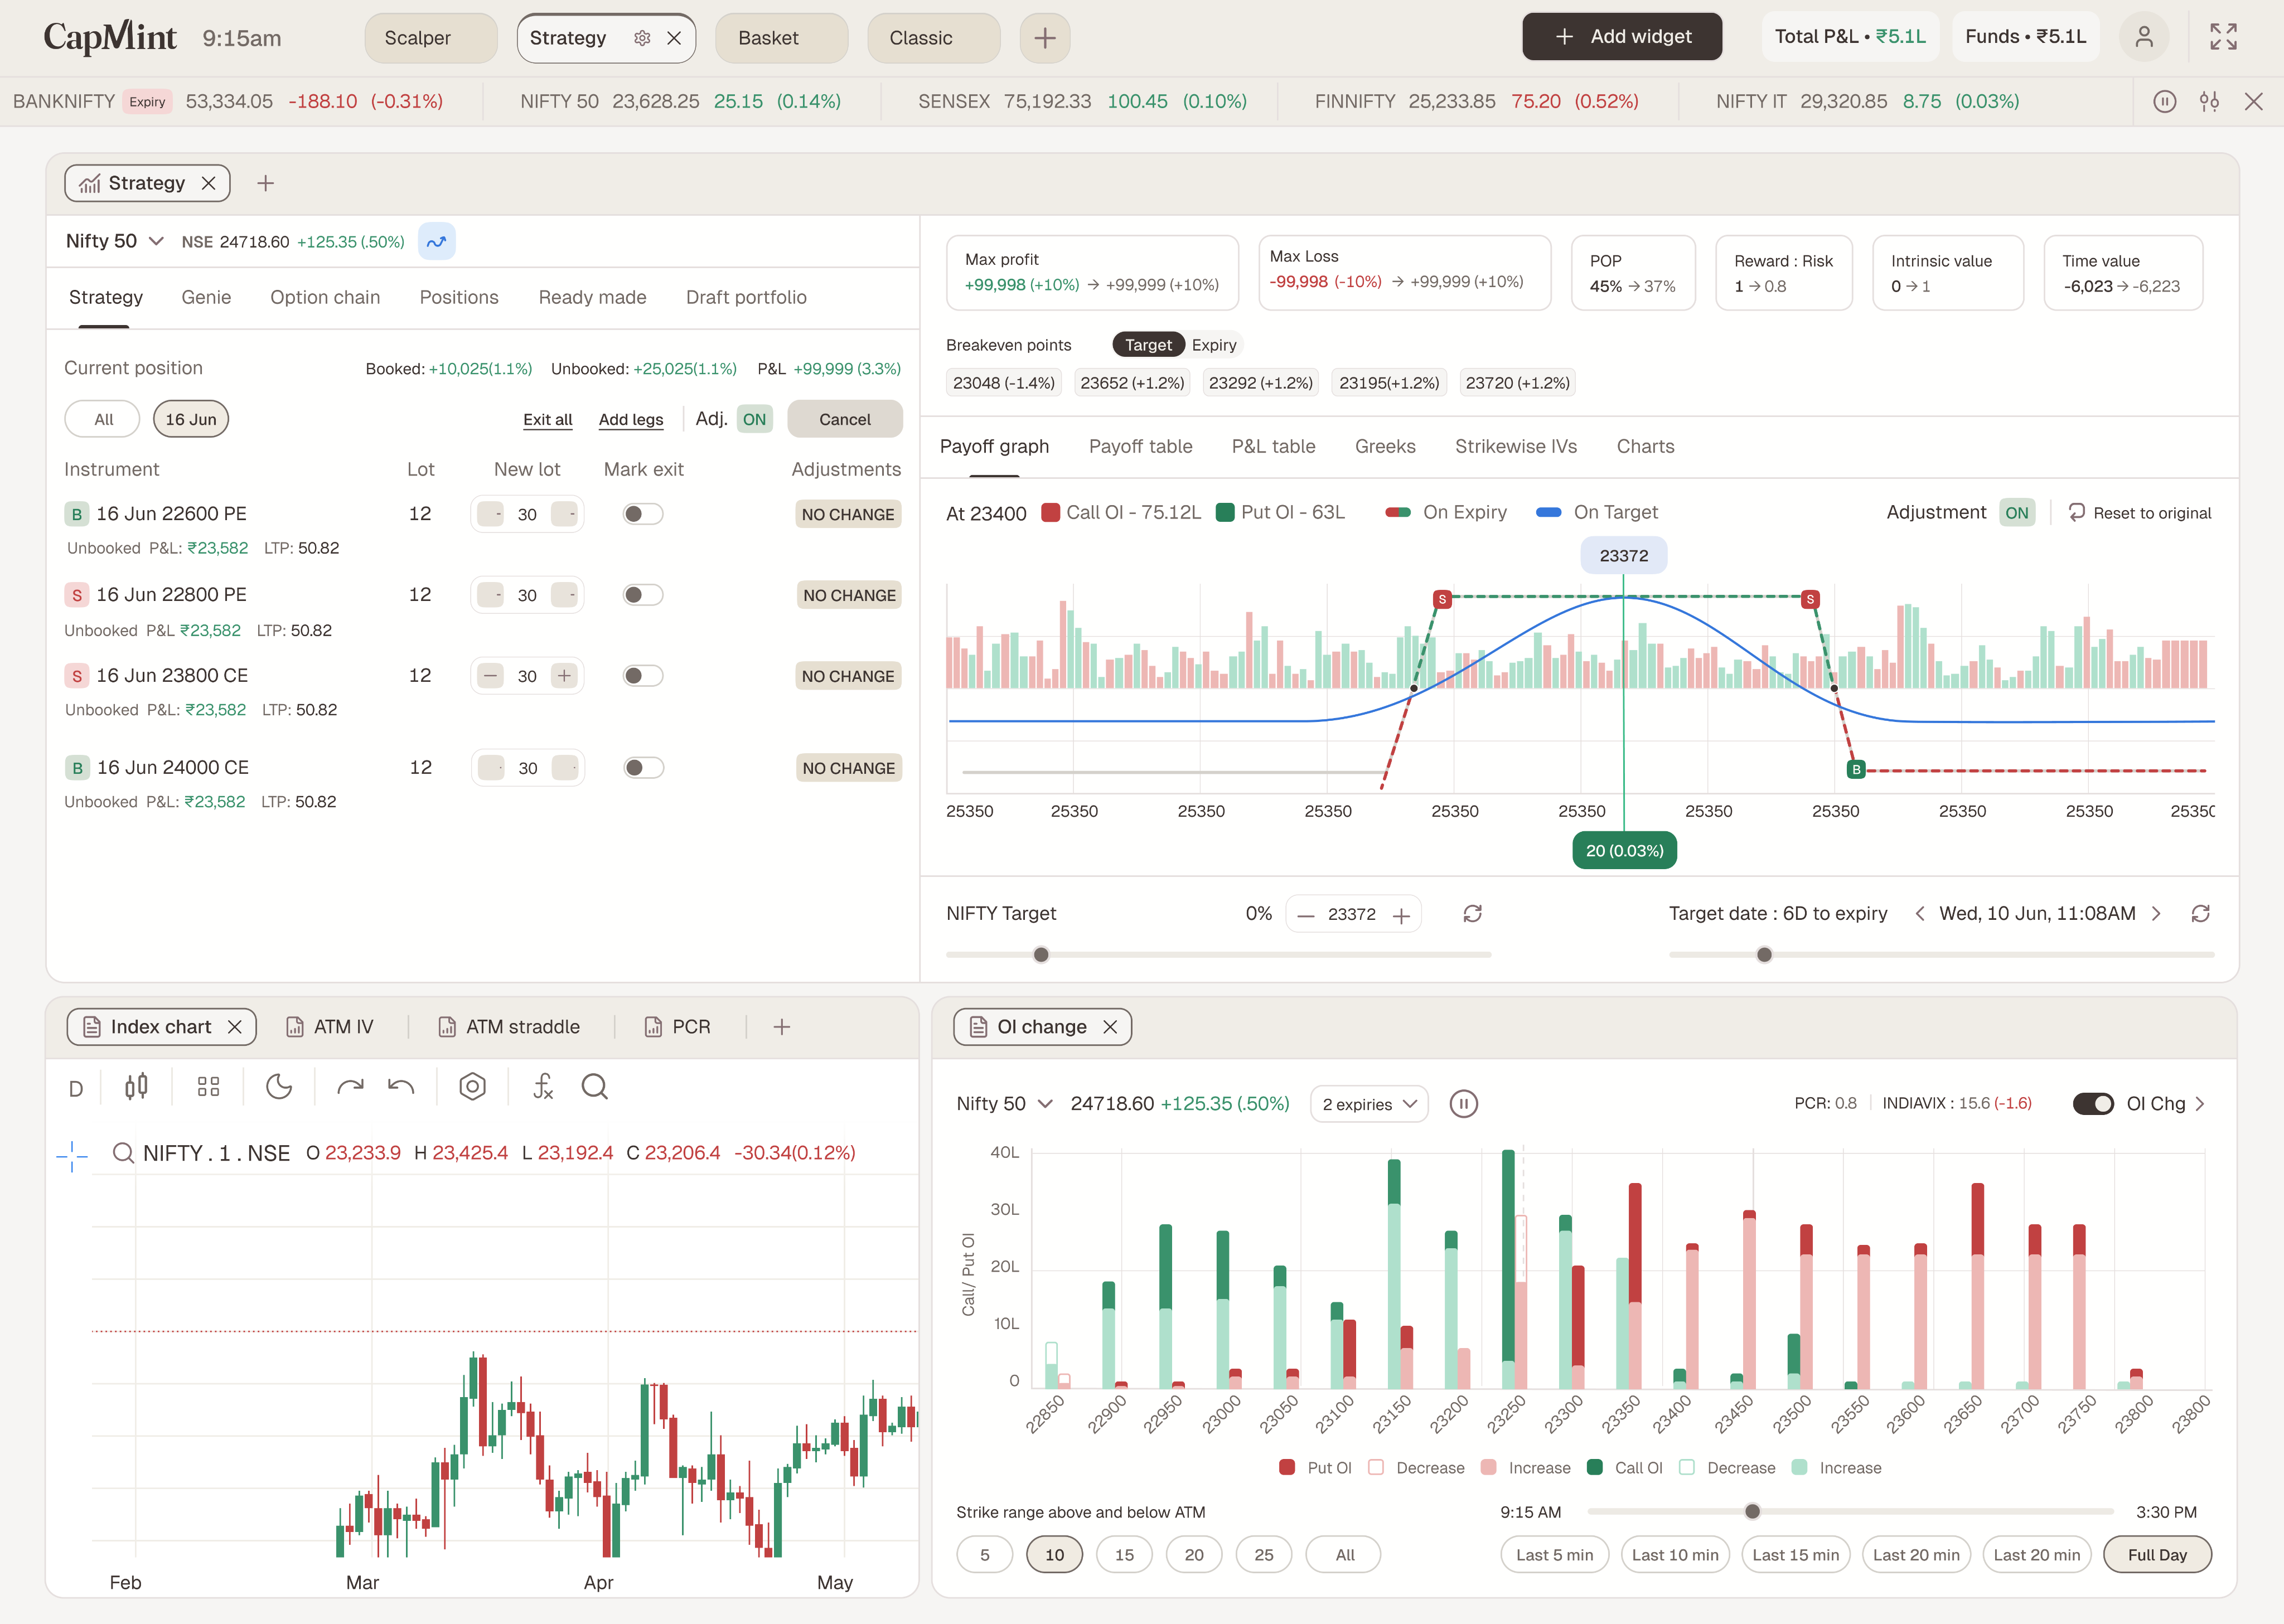Open the chart interval D selector
Image resolution: width=2284 pixels, height=1624 pixels.
point(76,1089)
